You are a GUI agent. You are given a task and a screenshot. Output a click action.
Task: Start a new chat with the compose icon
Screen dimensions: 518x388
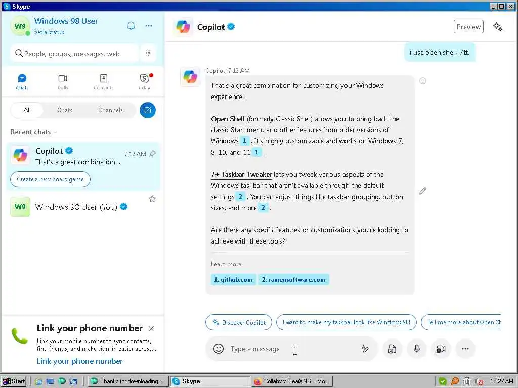[148, 110]
